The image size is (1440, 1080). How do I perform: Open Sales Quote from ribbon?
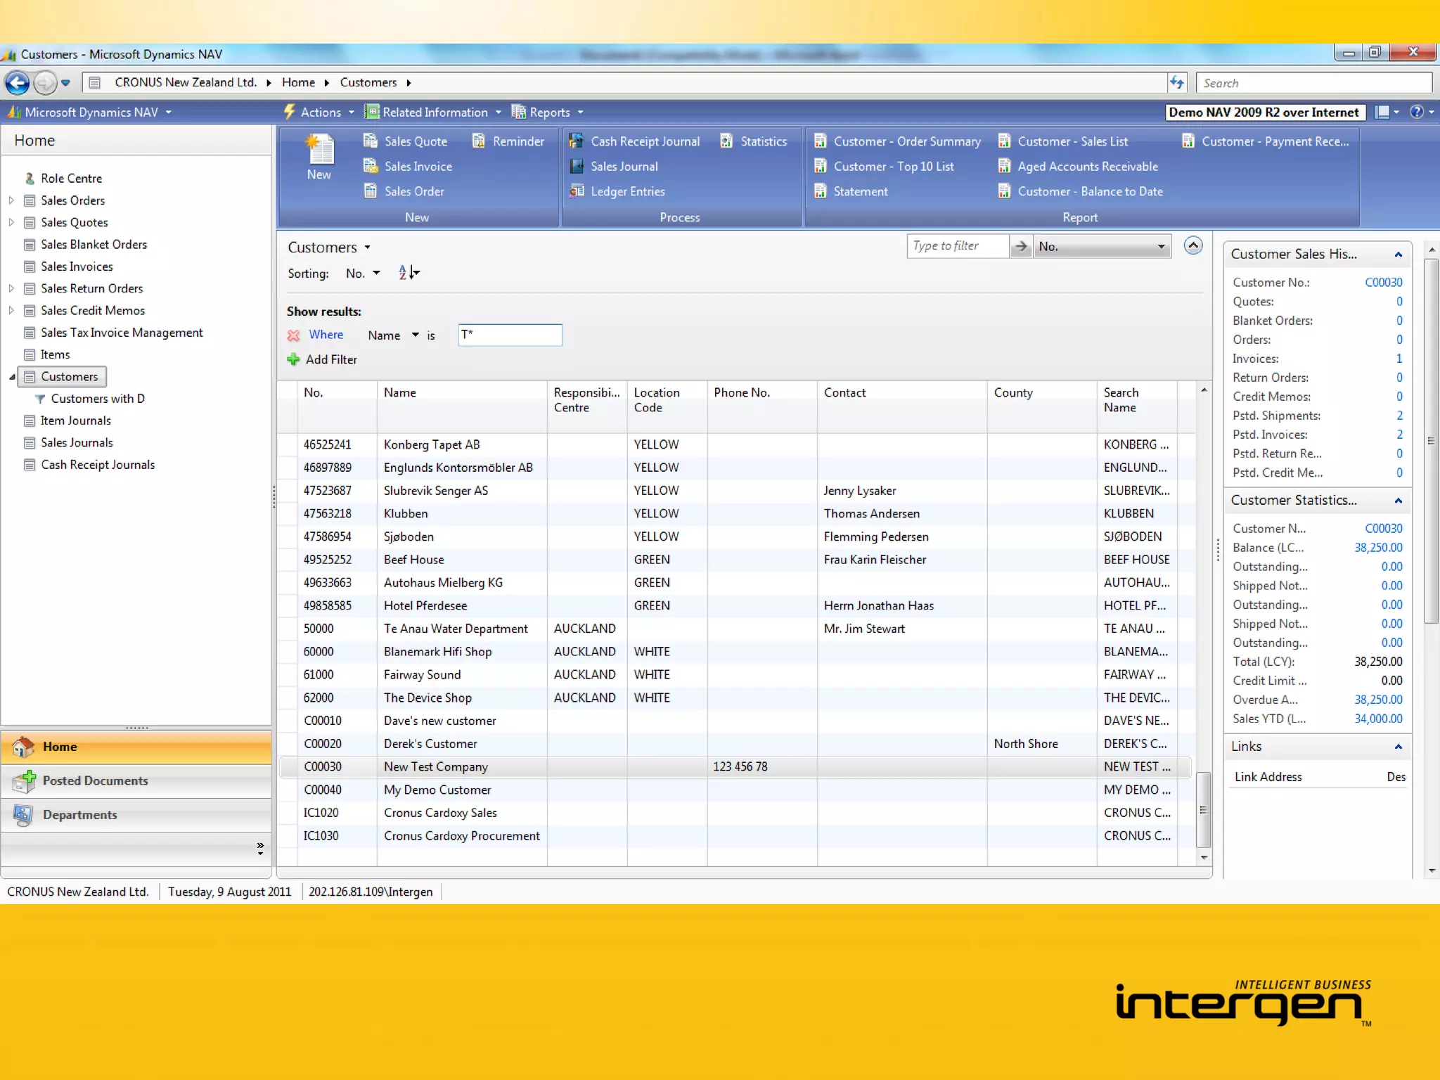point(405,141)
